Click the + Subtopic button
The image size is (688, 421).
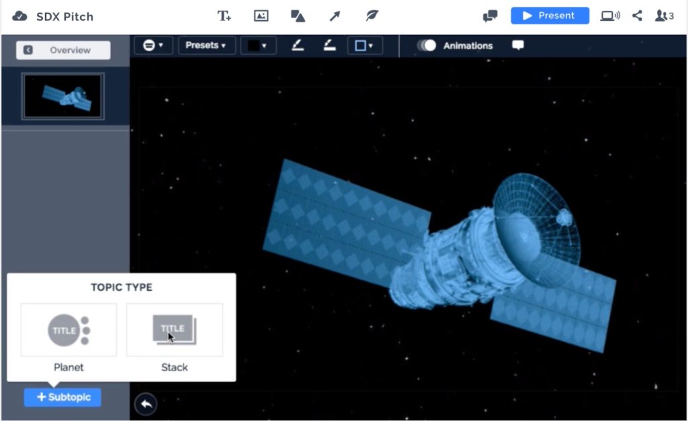[x=62, y=397]
